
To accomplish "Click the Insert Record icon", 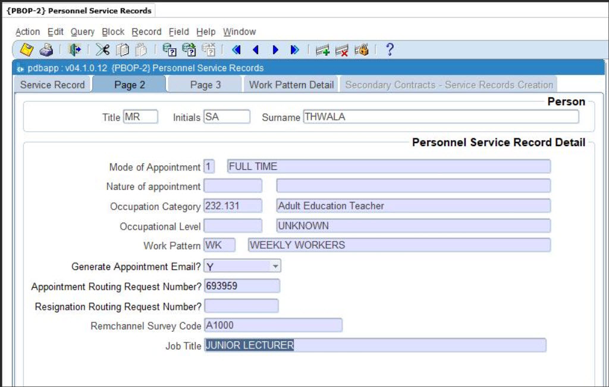I will click(322, 50).
